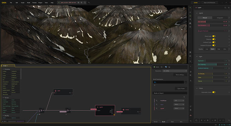Click the filter icon above export list
Image resolution: width=231 pixels, height=126 pixels.
click(x=184, y=97)
